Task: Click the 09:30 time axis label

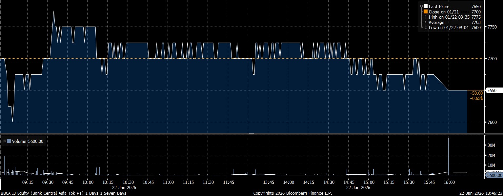Action: tap(48, 182)
